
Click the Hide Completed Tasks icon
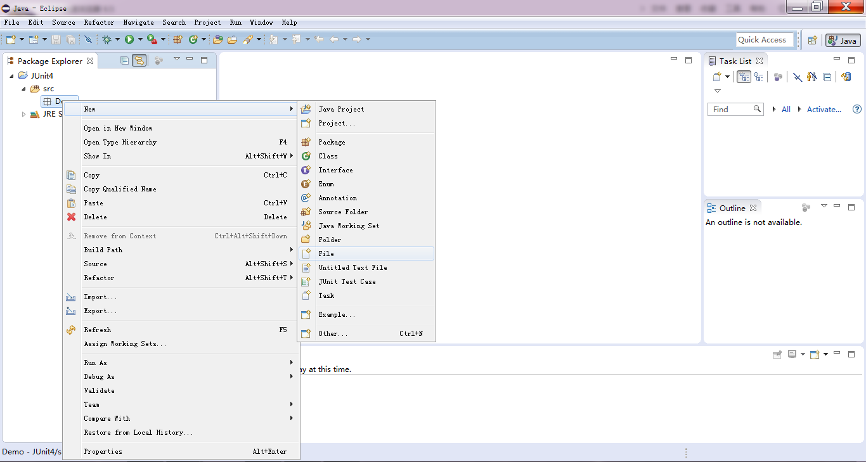pos(798,77)
